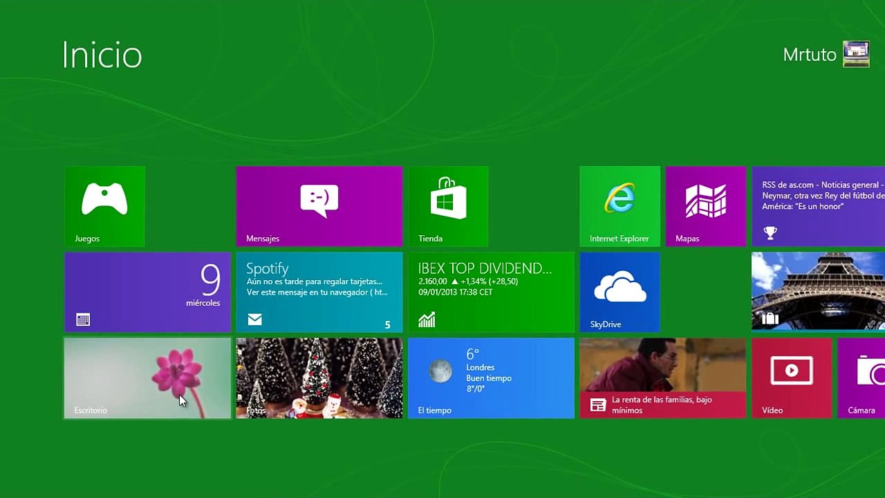Image resolution: width=885 pixels, height=498 pixels.
Task: Open the Cámara tile
Action: coord(861,378)
